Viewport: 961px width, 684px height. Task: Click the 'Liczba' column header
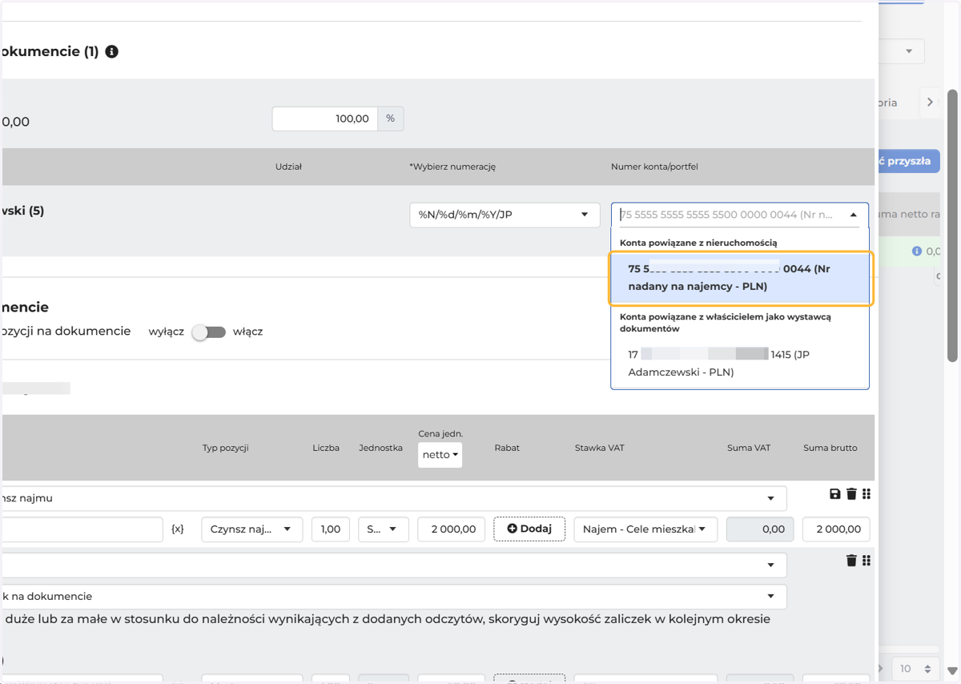click(x=326, y=448)
